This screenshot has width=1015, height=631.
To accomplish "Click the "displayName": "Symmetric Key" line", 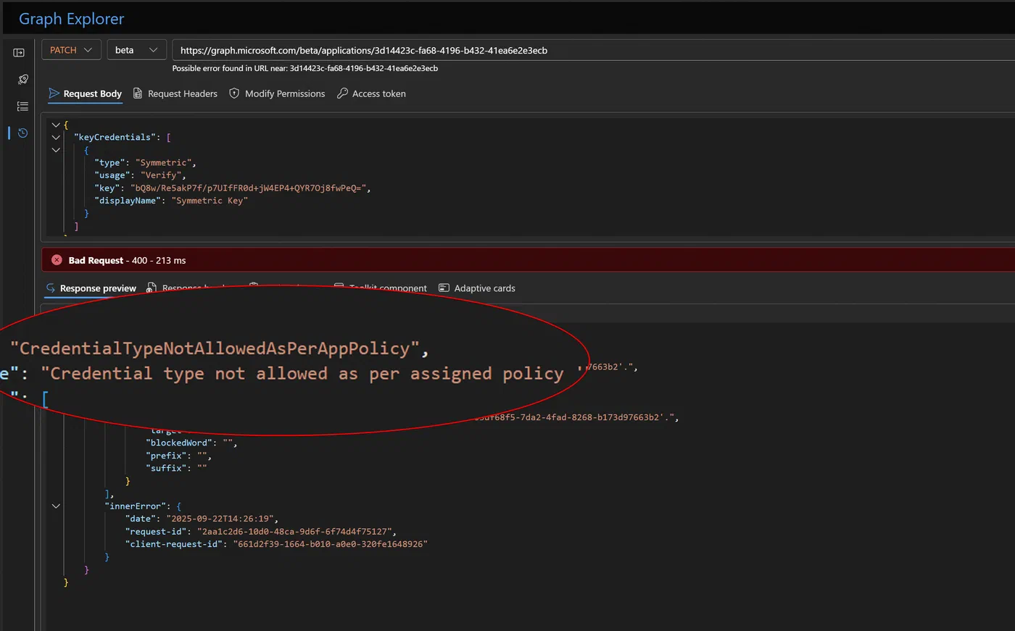I will pos(171,201).
